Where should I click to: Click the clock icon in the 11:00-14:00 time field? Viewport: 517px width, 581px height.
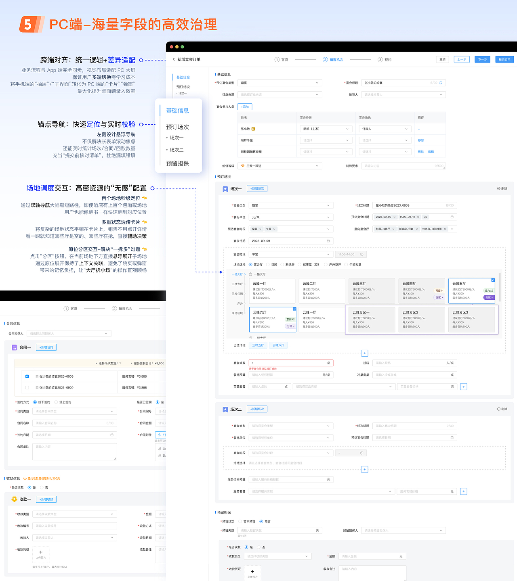pyautogui.click(x=361, y=255)
